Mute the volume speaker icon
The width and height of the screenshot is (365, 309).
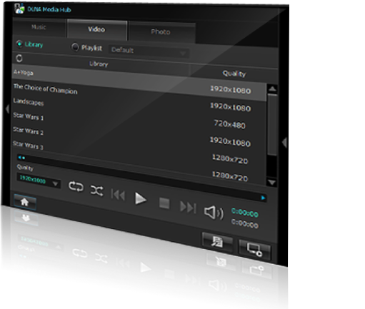214,213
